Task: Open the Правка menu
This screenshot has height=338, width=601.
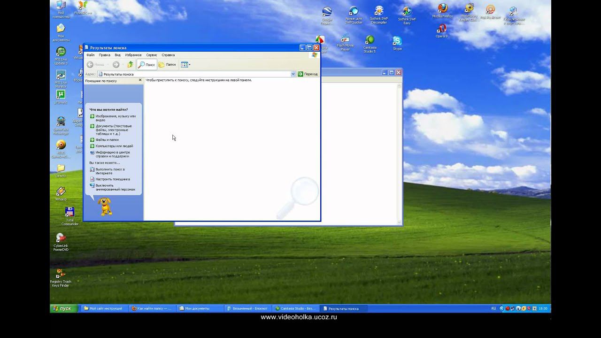Action: (104, 55)
